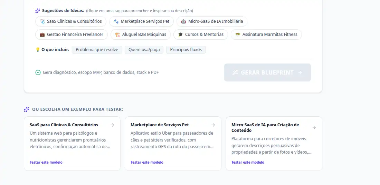380x185 pixels.
Task: Click the robot icon in Micro-SaaS de IA tag
Action: coord(184,21)
